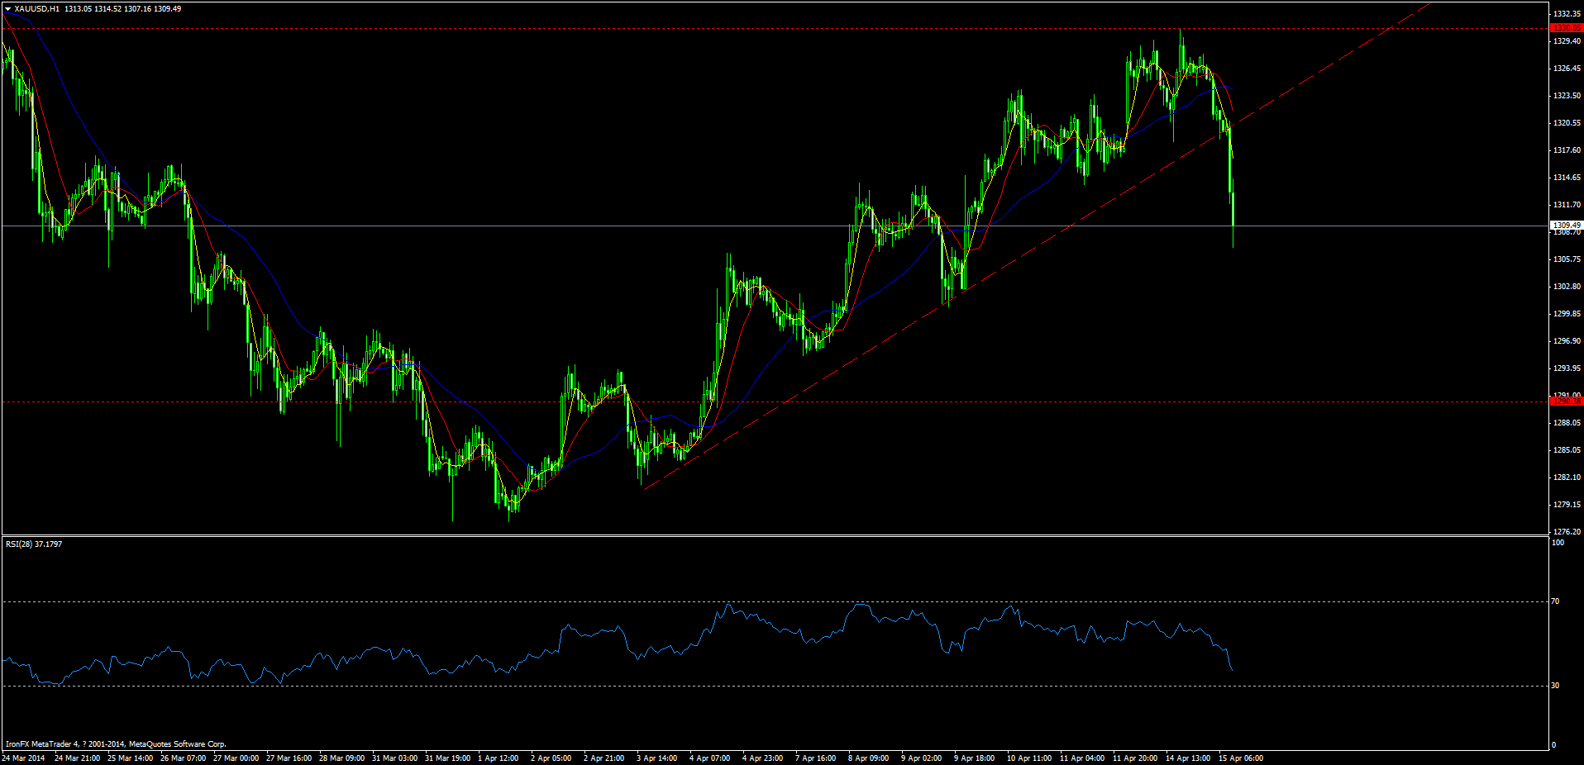The image size is (1584, 765).
Task: Open the chart menu triangle beside XAUUSD,H1
Action: [7, 9]
